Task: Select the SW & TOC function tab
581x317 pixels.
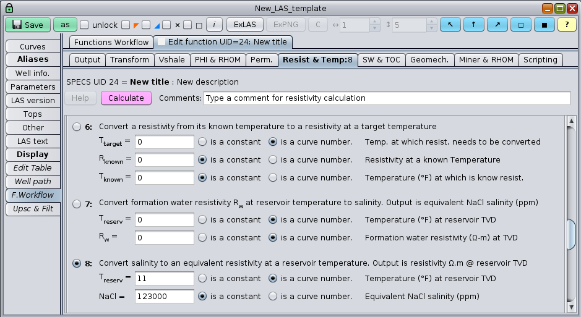Action: [381, 60]
